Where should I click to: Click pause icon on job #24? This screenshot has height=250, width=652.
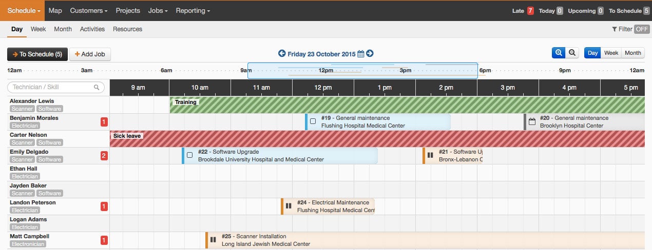point(289,206)
